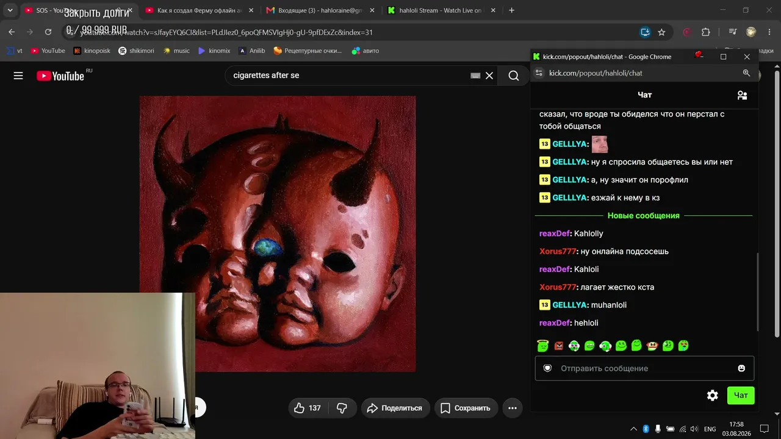781x439 pixels.
Task: Open the shikimori bookmark
Action: [x=136, y=51]
